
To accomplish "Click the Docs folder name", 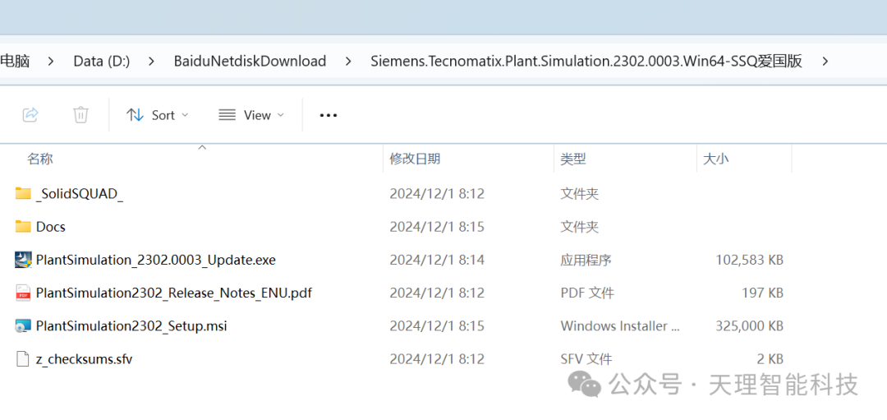I will 51,227.
